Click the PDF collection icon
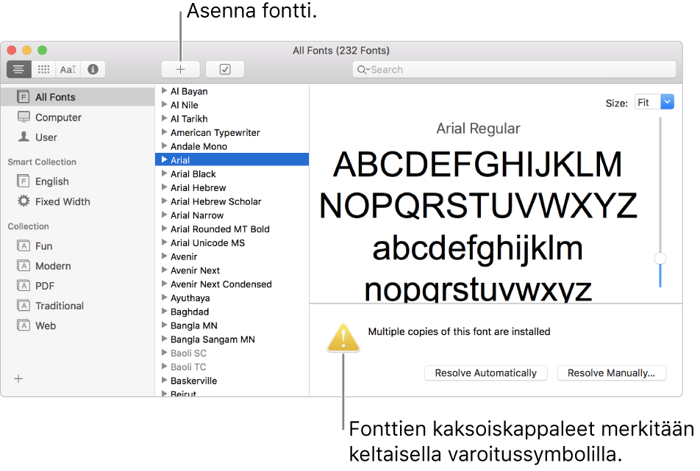The width and height of the screenshot is (700, 471). point(24,285)
